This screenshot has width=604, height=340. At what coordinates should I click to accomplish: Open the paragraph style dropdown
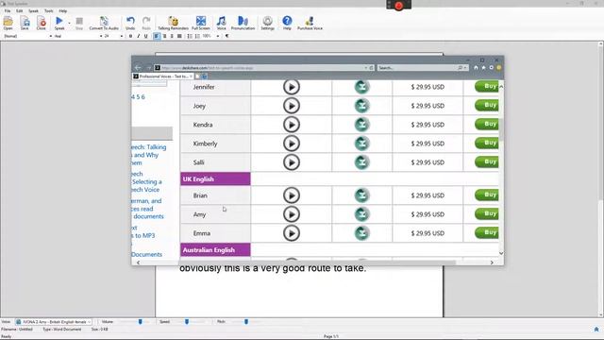tap(50, 36)
